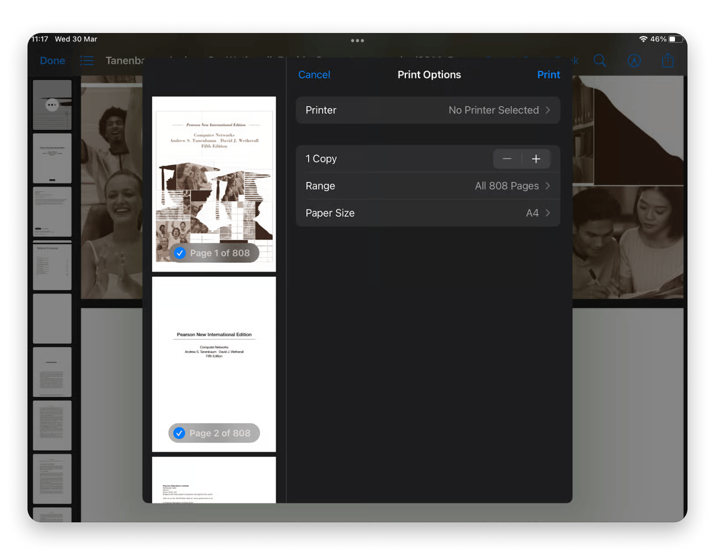Uncheck Page 2 of 808 checkmark
This screenshot has width=715, height=559.
[x=179, y=433]
